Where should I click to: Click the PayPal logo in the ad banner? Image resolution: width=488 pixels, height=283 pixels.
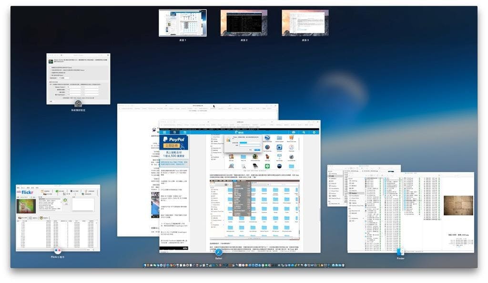173,139
